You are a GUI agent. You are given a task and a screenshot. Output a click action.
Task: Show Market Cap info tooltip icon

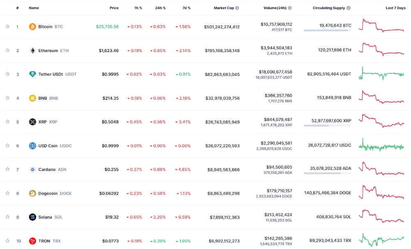pyautogui.click(x=237, y=8)
